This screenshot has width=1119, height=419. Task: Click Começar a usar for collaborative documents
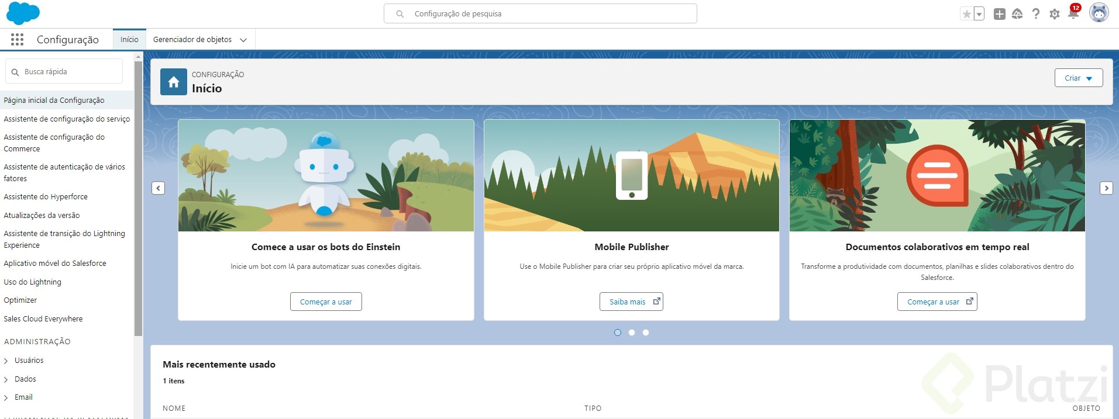pos(937,302)
